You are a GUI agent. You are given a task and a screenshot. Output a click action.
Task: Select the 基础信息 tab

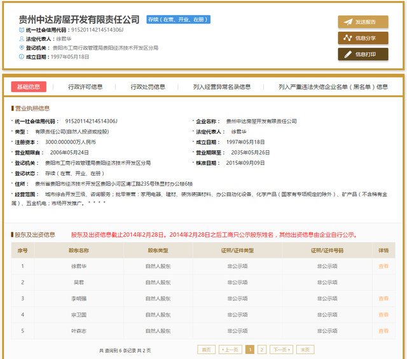click(29, 87)
